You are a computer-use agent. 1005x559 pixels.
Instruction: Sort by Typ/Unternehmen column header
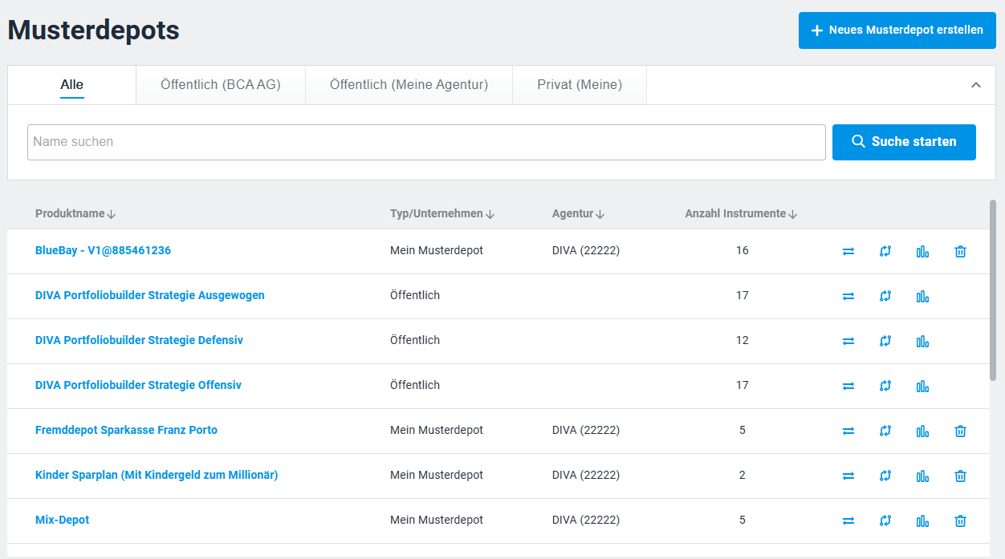[441, 214]
